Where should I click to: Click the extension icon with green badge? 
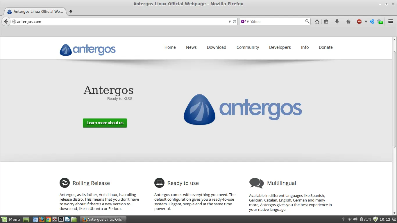(x=380, y=21)
